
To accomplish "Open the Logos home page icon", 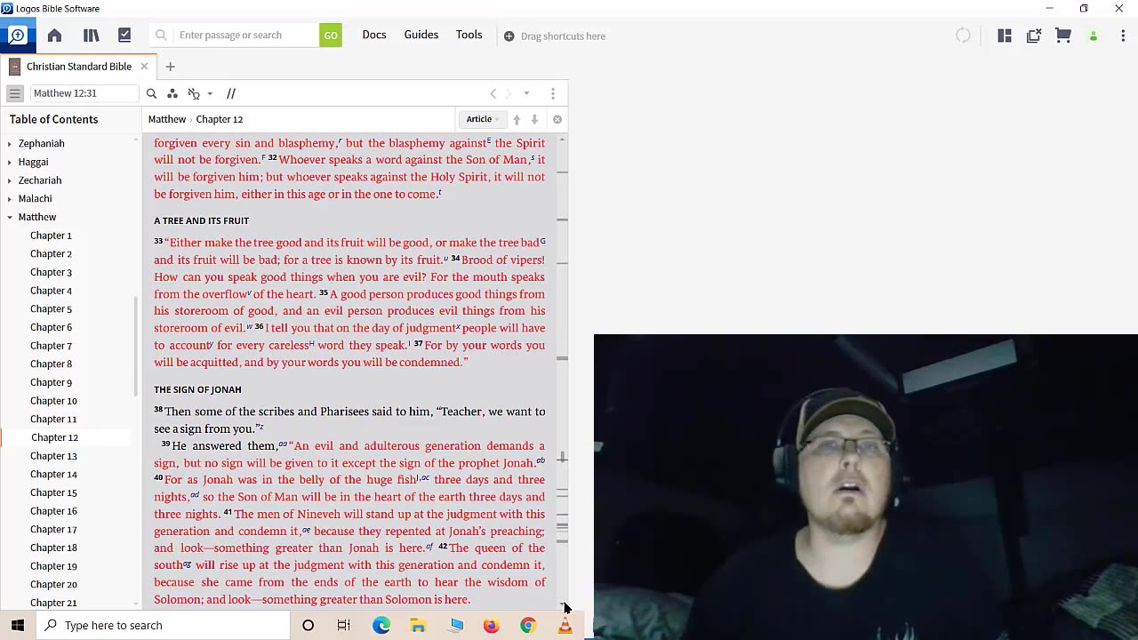I will click(x=54, y=35).
